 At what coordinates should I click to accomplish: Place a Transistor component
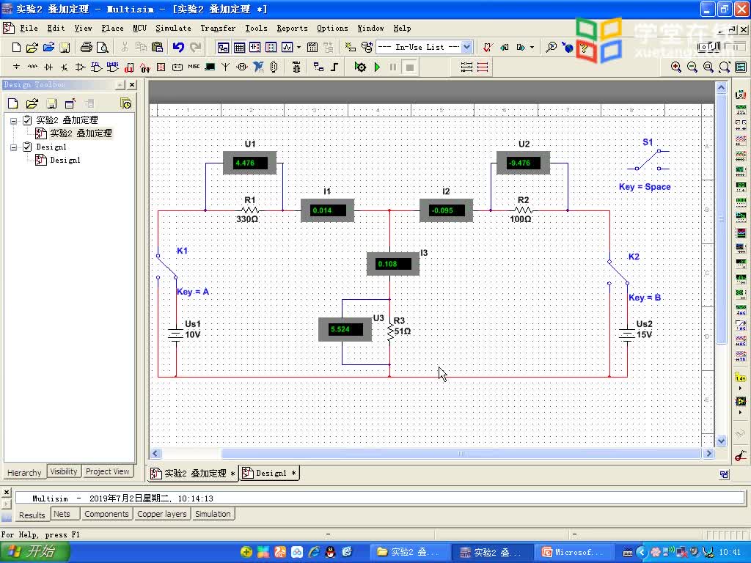coord(65,67)
